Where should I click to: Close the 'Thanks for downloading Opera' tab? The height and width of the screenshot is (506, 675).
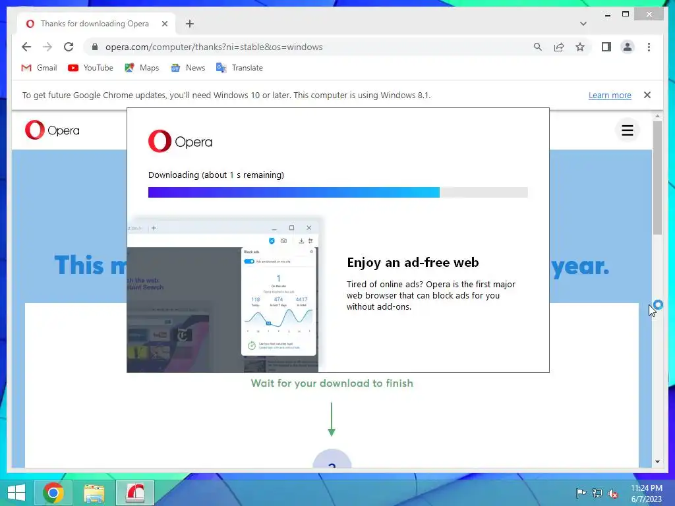point(164,24)
